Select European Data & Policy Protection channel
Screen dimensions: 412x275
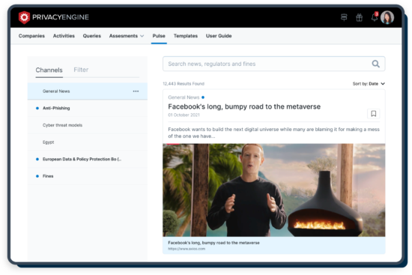coord(88,159)
